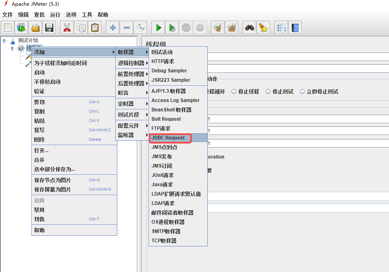
Task: Choose BeanShell 取样器 entry
Action: (x=178, y=110)
